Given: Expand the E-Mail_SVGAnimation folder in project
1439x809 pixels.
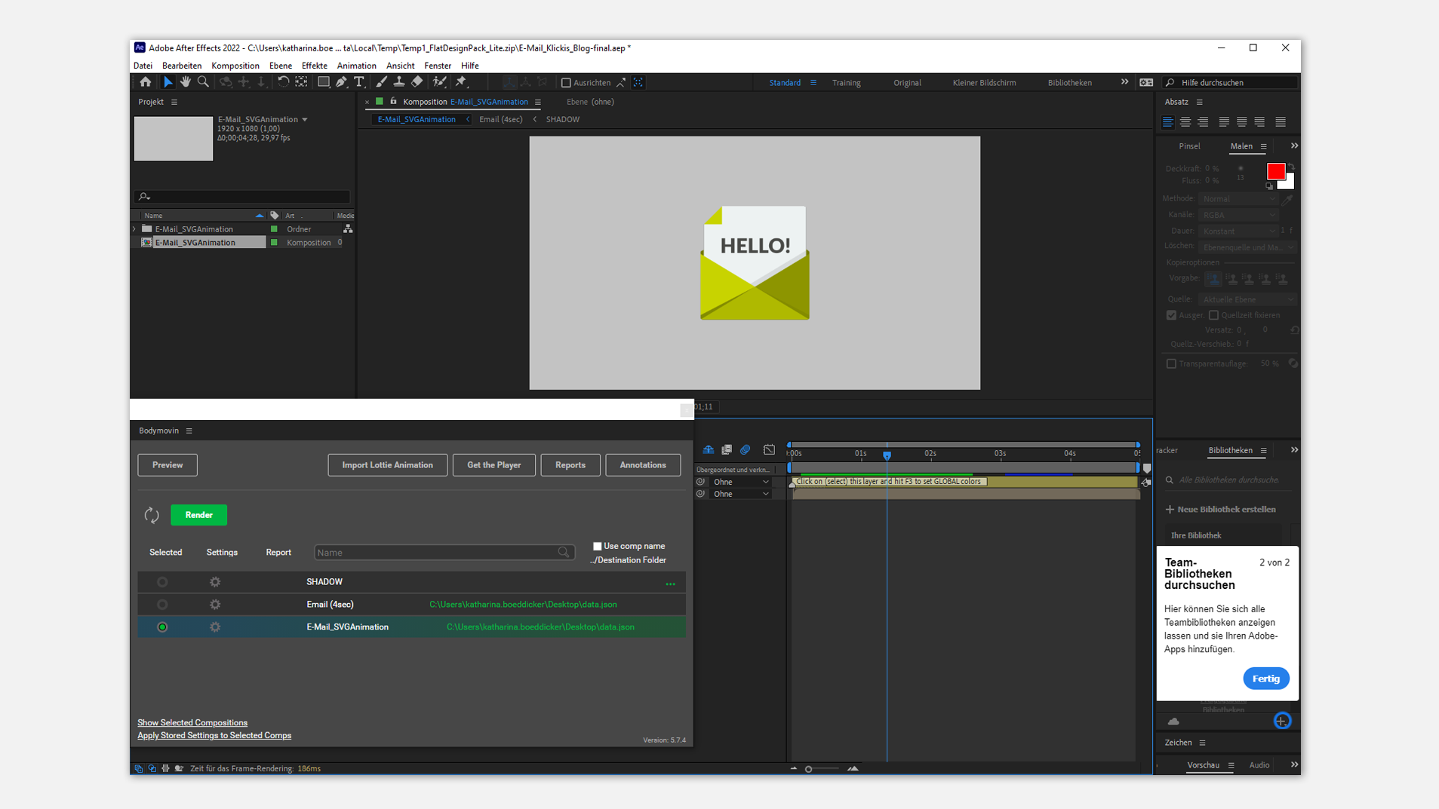Looking at the screenshot, I should tap(135, 229).
